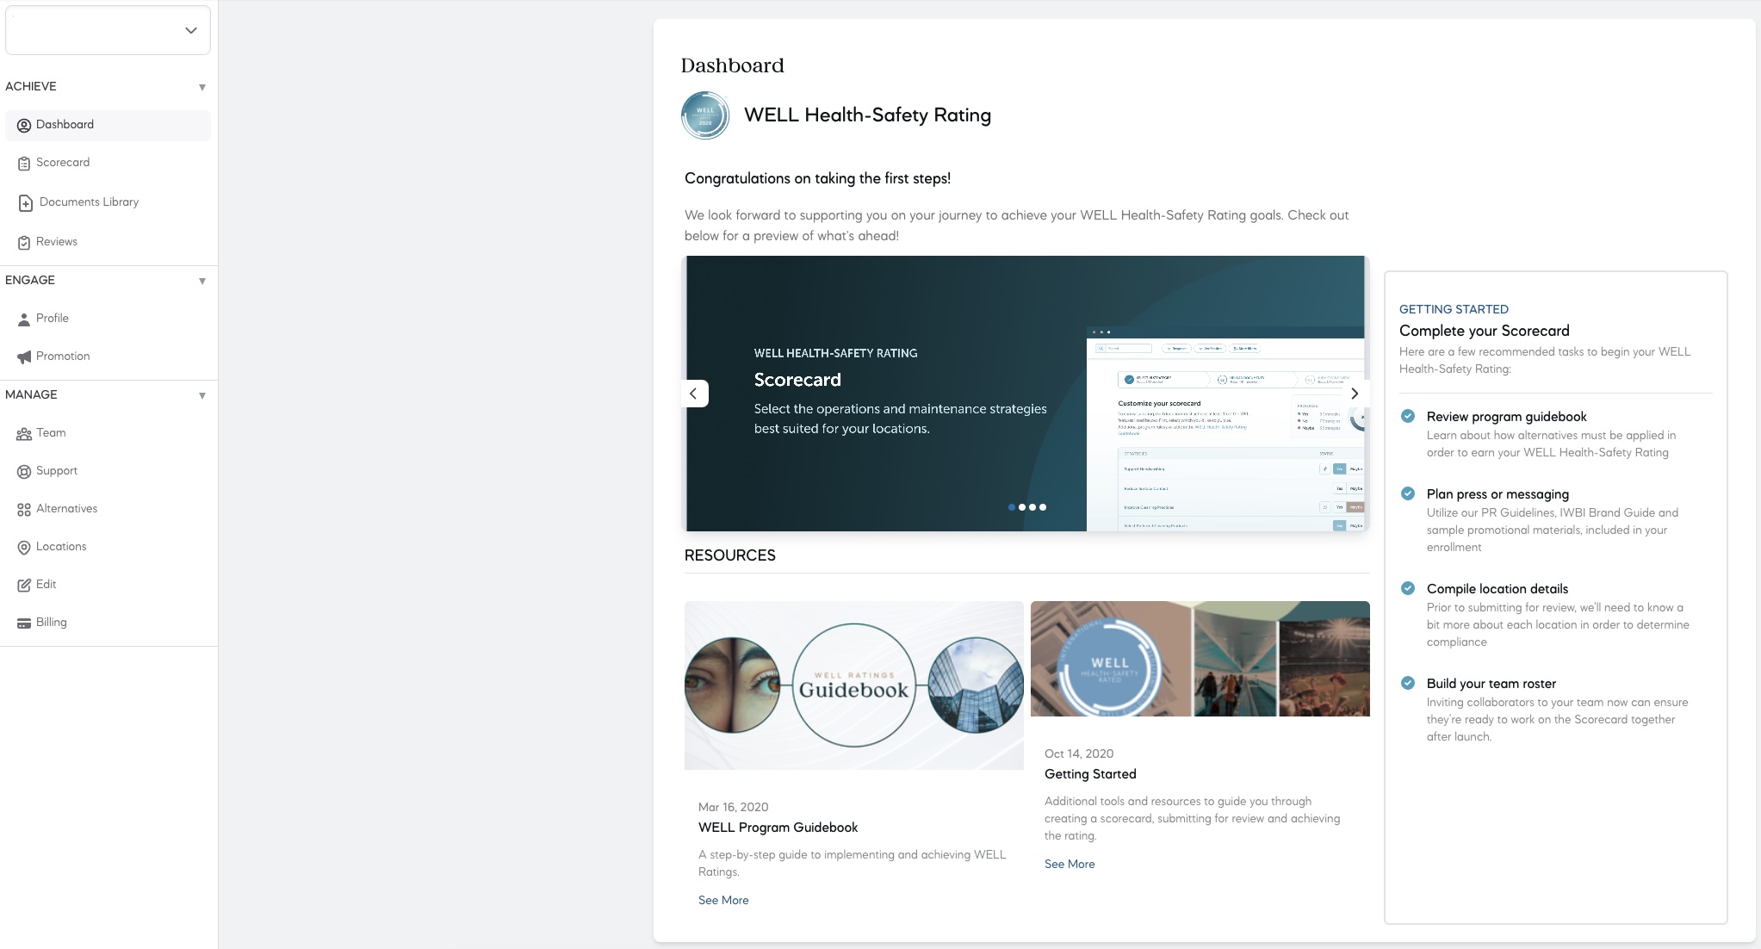Click the ENGAGE section header label
Screen dimensions: 1761x949
[30, 281]
